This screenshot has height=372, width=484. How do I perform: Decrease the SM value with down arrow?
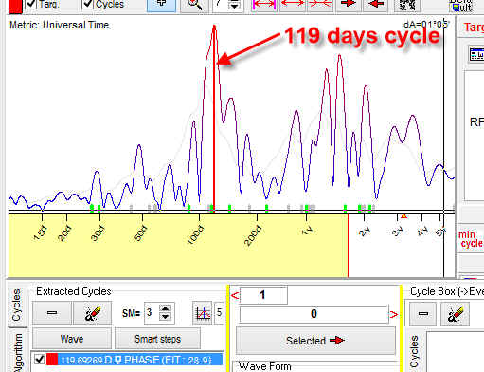coord(166,317)
